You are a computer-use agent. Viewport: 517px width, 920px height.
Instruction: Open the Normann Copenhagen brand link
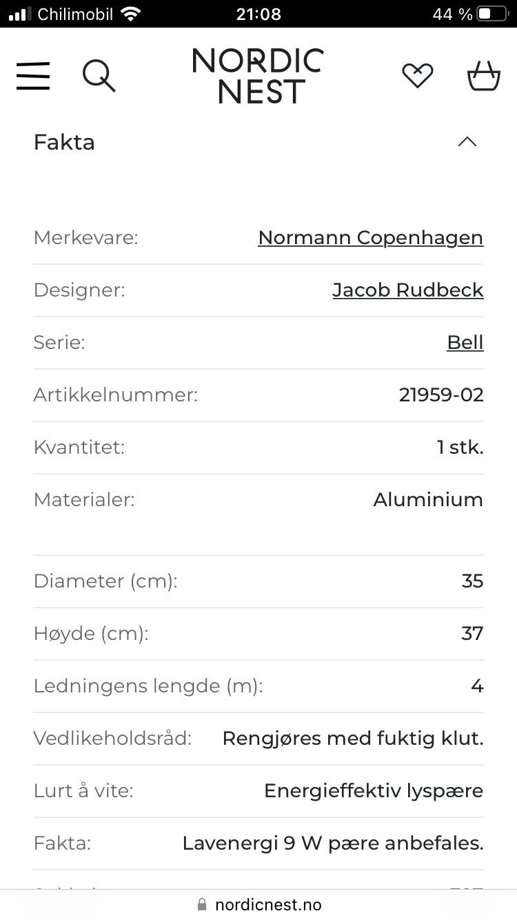pos(371,238)
